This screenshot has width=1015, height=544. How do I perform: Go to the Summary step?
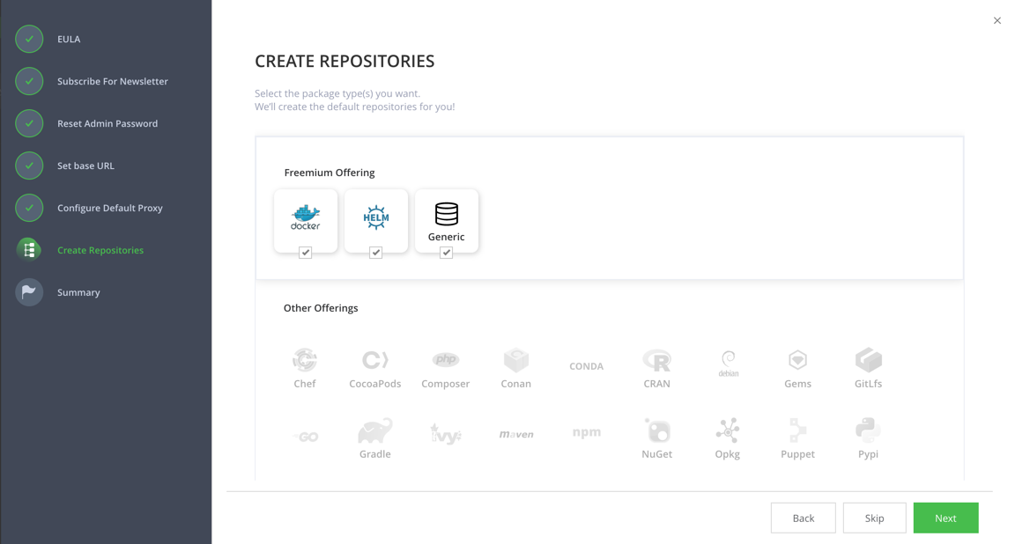point(78,292)
